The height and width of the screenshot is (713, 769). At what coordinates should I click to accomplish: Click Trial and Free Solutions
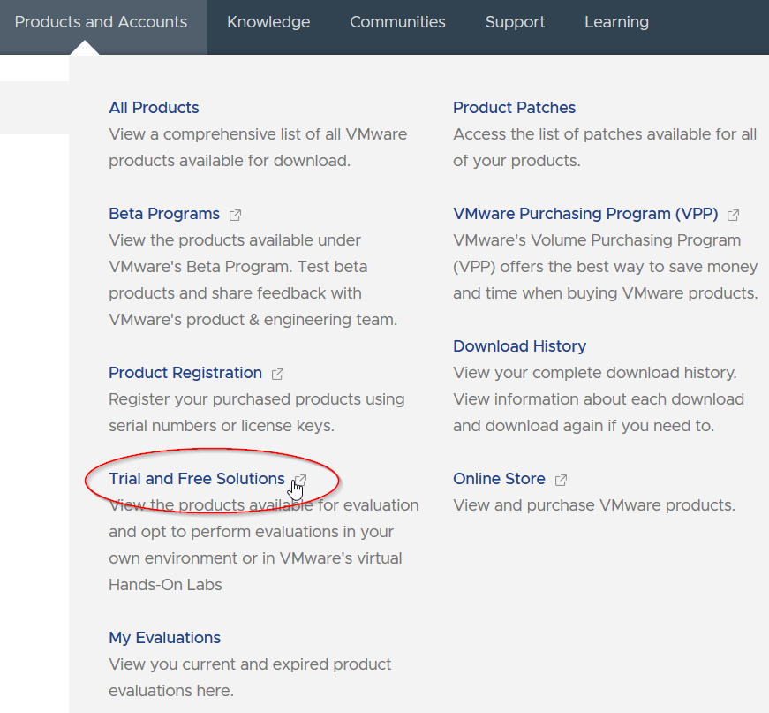pos(196,479)
